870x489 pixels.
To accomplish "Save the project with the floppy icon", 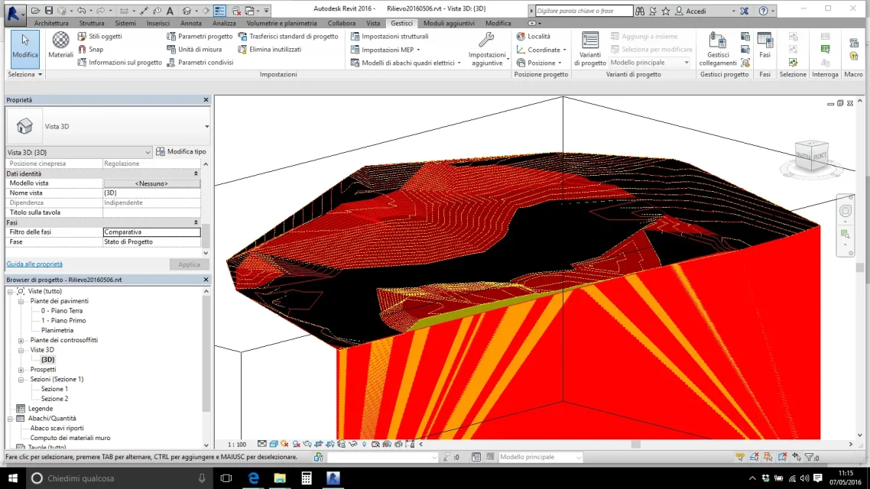I will pyautogui.click(x=49, y=11).
